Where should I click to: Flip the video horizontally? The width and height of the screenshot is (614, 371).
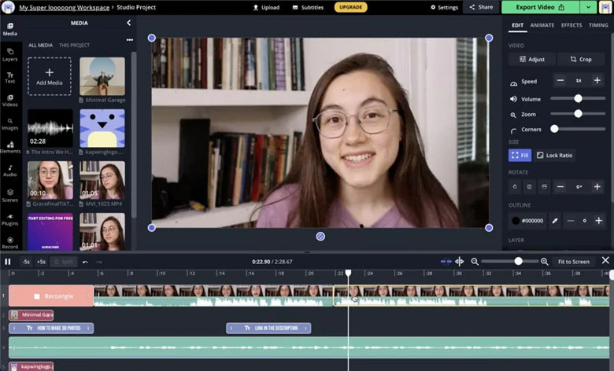(x=530, y=187)
